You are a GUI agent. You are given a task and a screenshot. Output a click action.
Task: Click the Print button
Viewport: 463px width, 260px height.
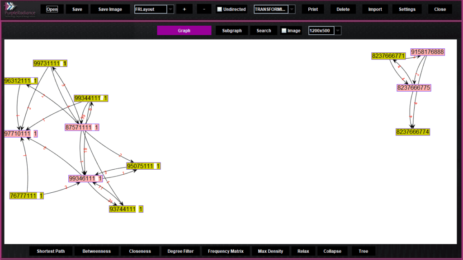click(x=313, y=9)
